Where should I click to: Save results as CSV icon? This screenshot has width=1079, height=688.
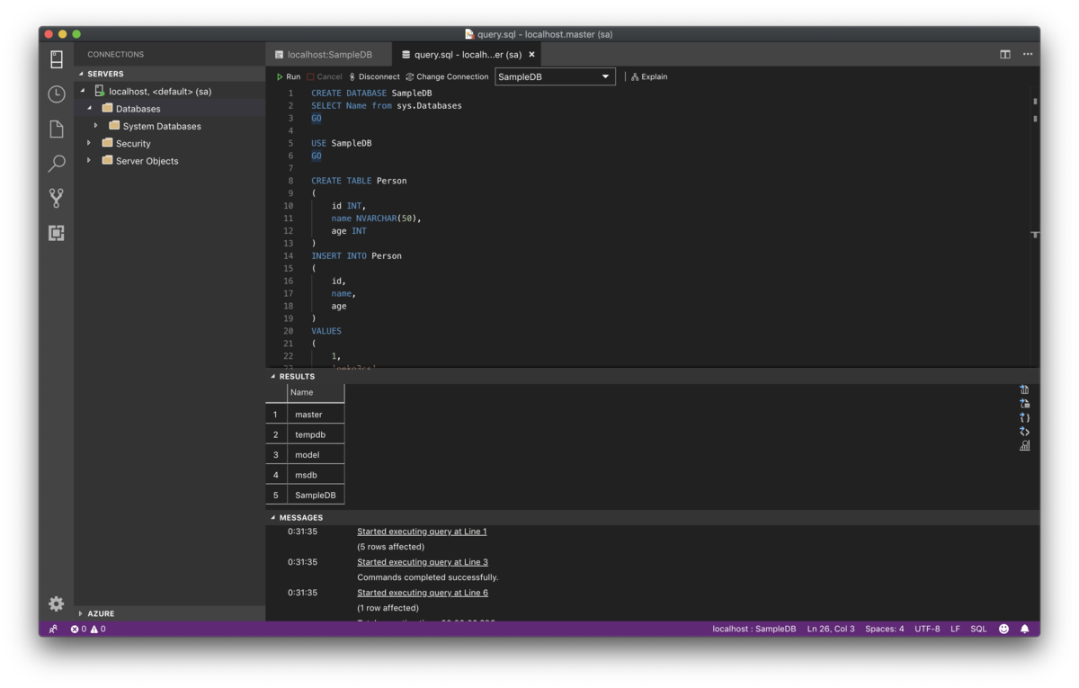[1024, 389]
